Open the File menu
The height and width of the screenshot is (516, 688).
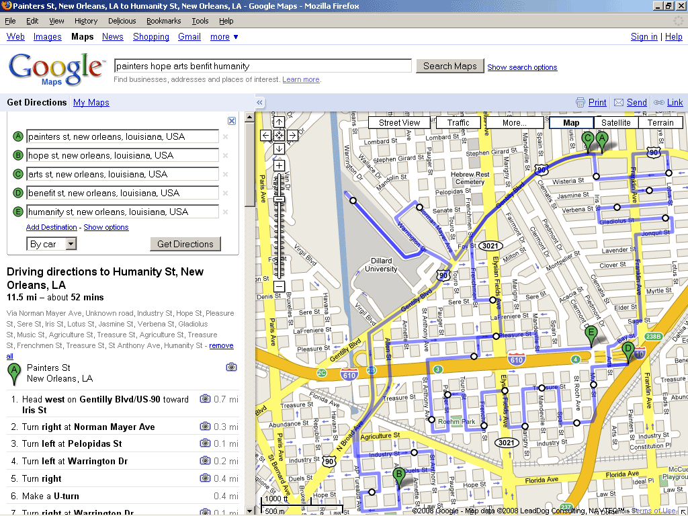(x=10, y=21)
